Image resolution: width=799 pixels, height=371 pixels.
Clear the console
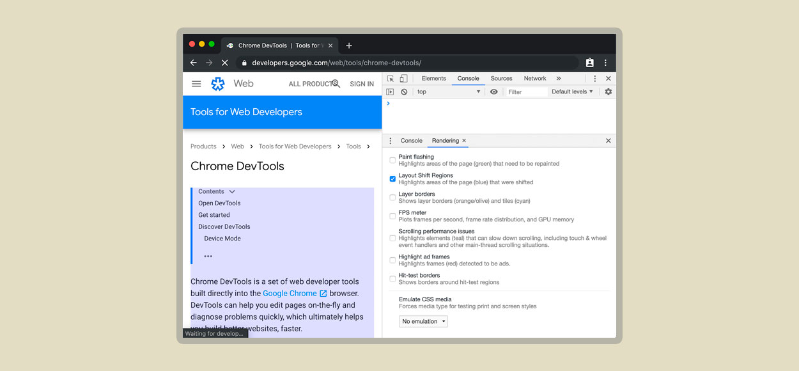(404, 92)
